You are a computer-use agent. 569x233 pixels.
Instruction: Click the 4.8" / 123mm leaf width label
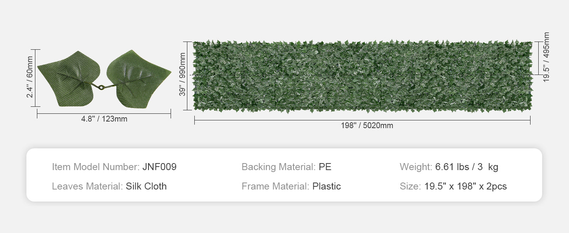tap(104, 119)
